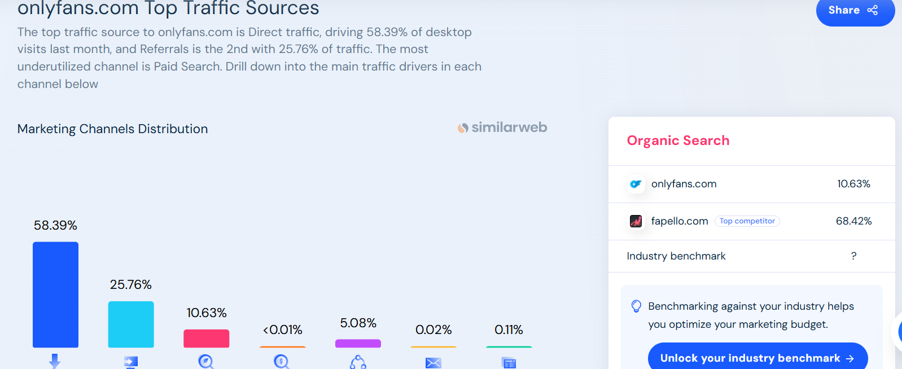Select the 10.63% pink Organic Search bar
Image resolution: width=902 pixels, height=369 pixels.
click(206, 339)
